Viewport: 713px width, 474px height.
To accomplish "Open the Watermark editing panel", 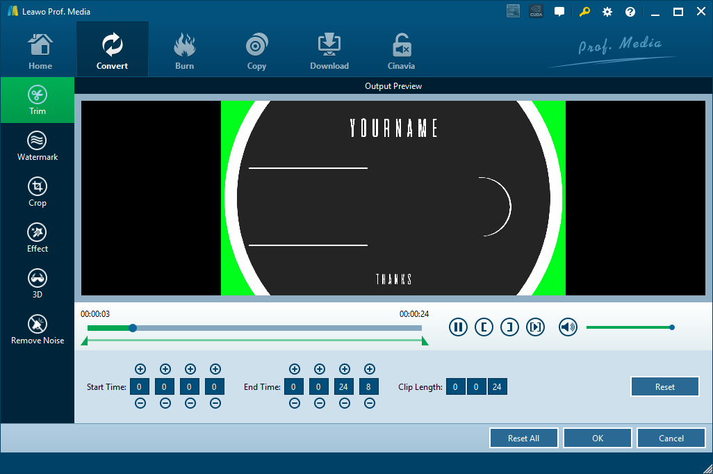I will point(38,147).
